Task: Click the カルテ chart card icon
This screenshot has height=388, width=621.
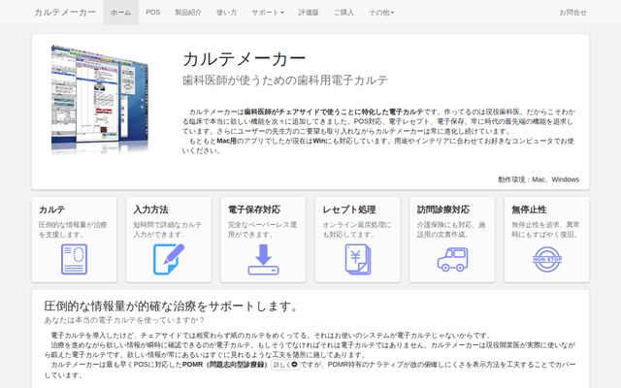Action: coord(74,259)
